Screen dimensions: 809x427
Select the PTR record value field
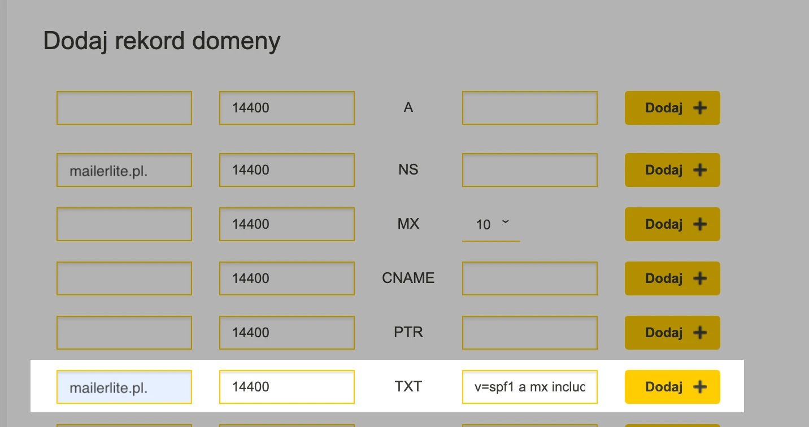pos(529,333)
